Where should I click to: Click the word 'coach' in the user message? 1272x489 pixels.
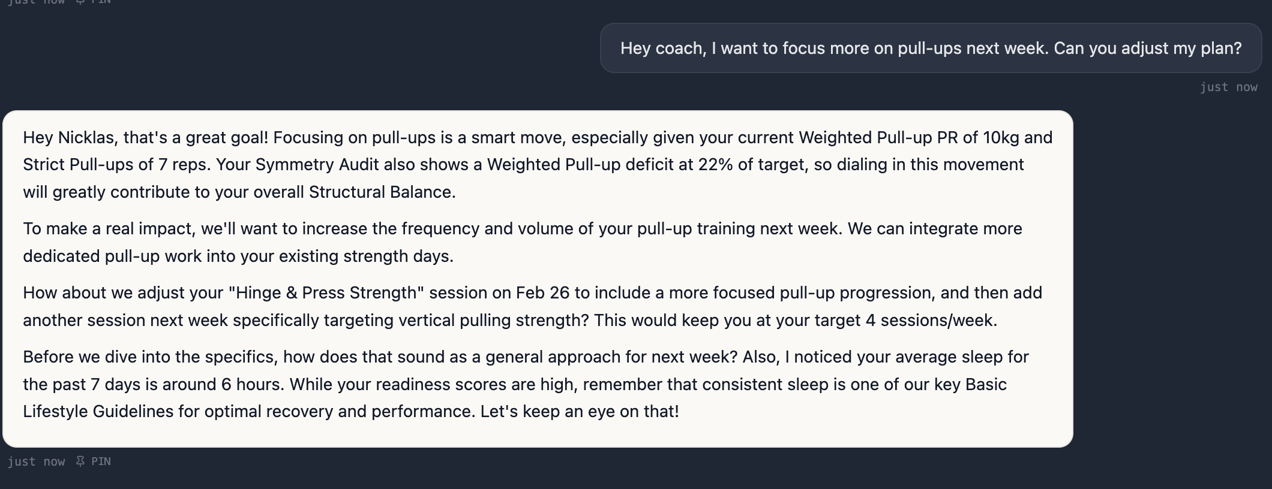tap(679, 48)
